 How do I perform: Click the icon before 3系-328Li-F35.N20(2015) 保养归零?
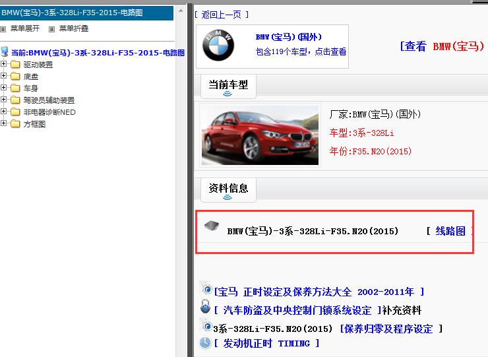206,325
